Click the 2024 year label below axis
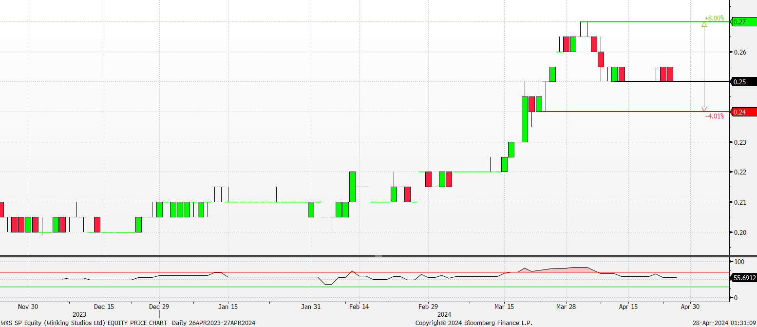 click(x=444, y=314)
